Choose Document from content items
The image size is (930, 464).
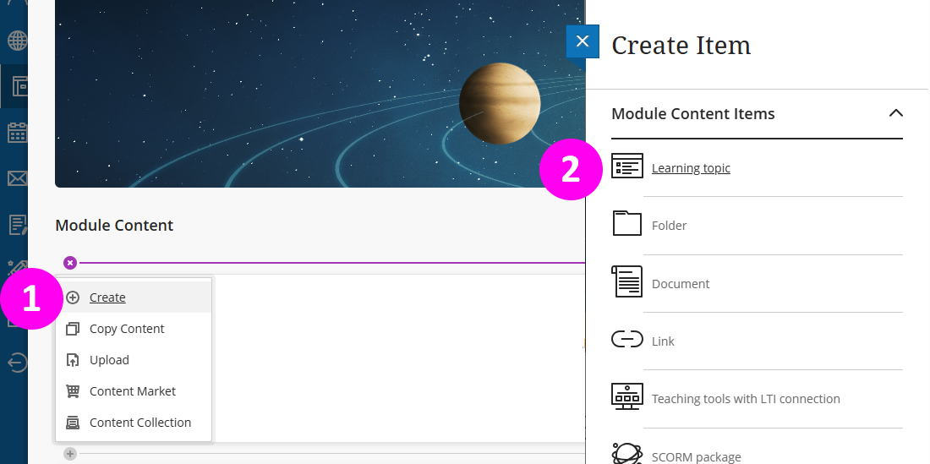pyautogui.click(x=681, y=284)
